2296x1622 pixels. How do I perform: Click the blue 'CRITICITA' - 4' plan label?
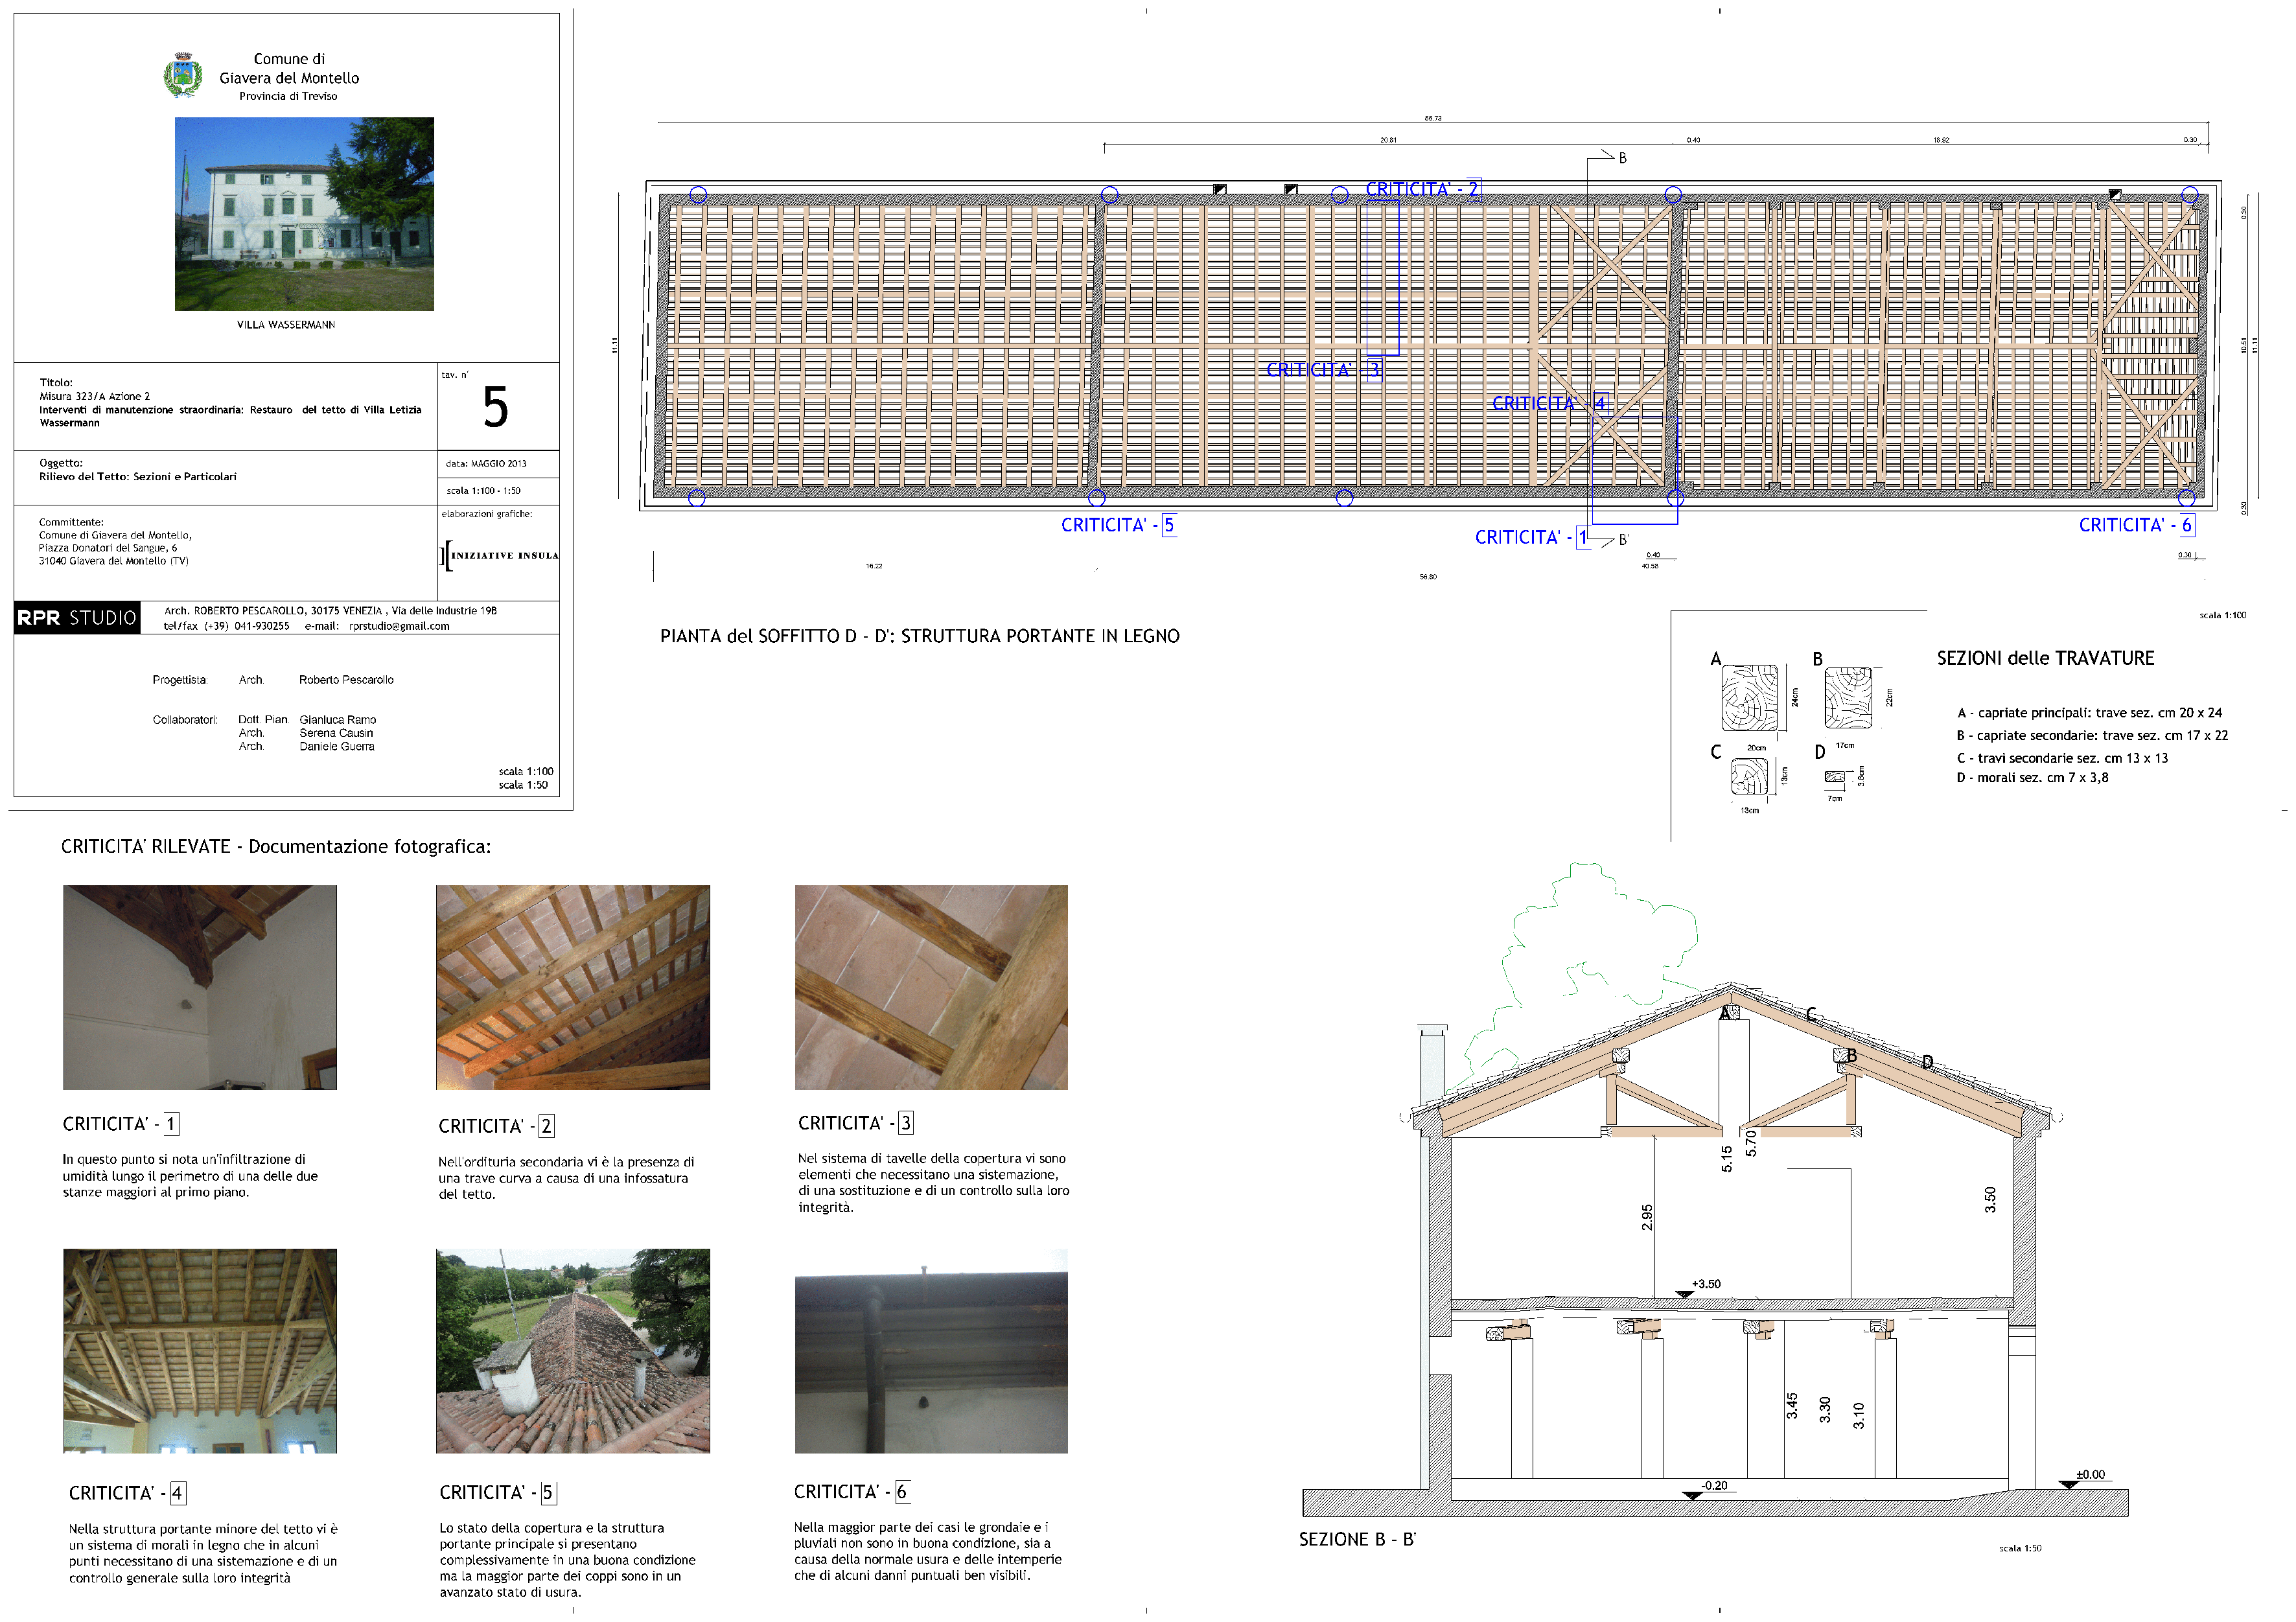[x=1550, y=403]
